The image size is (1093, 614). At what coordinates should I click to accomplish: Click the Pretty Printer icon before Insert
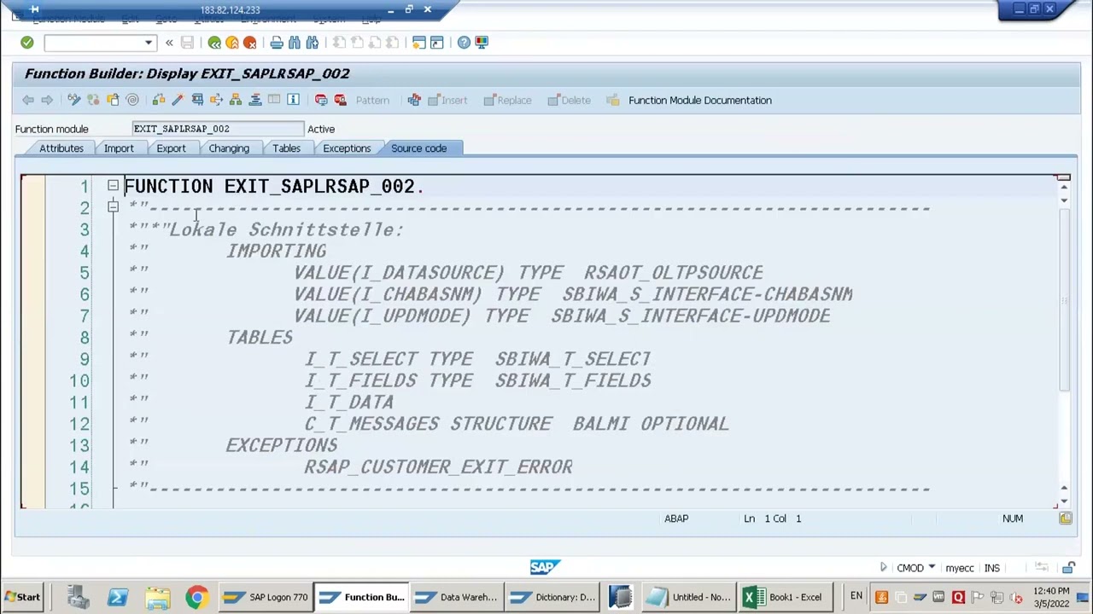tap(414, 101)
